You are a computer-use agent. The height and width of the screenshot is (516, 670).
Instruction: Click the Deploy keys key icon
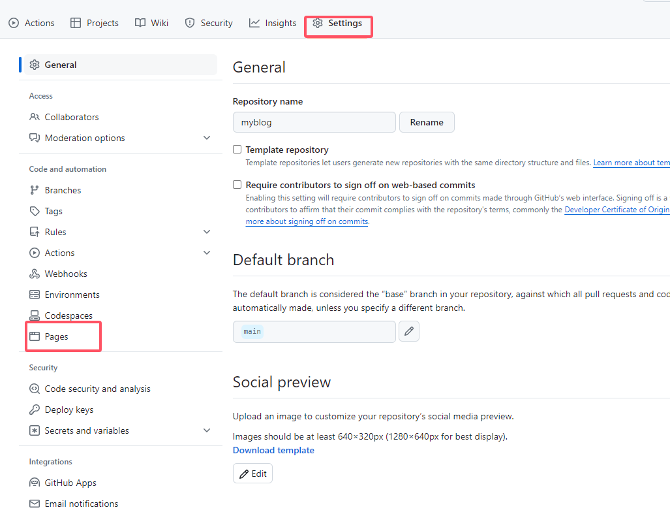(x=35, y=410)
